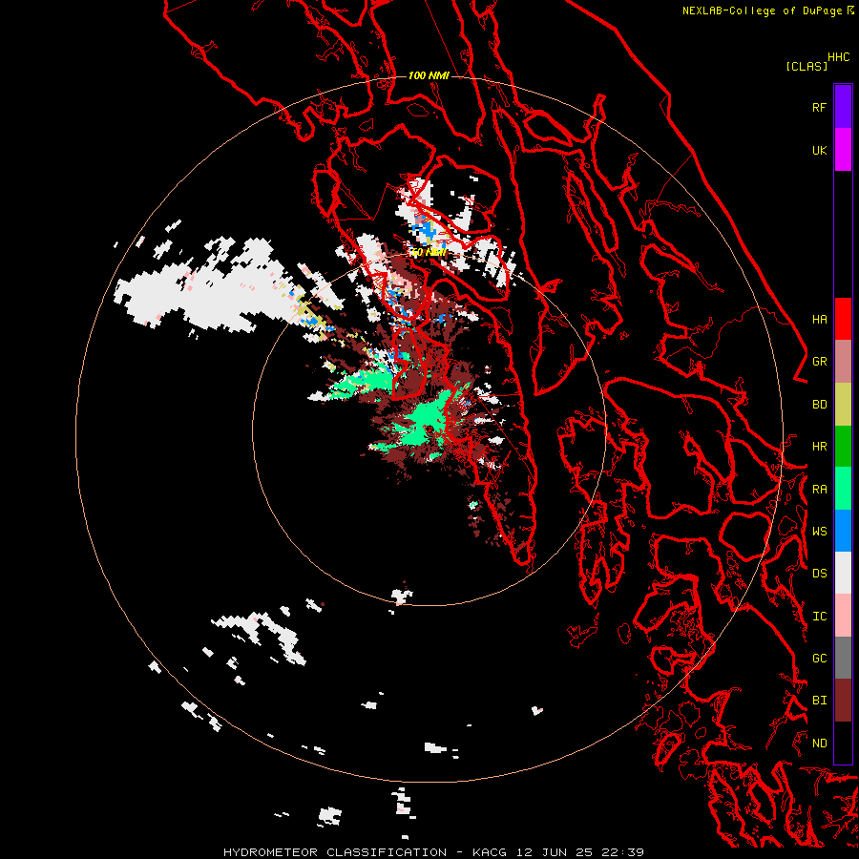Click the UK legend label
859x859 pixels.
pyautogui.click(x=819, y=150)
